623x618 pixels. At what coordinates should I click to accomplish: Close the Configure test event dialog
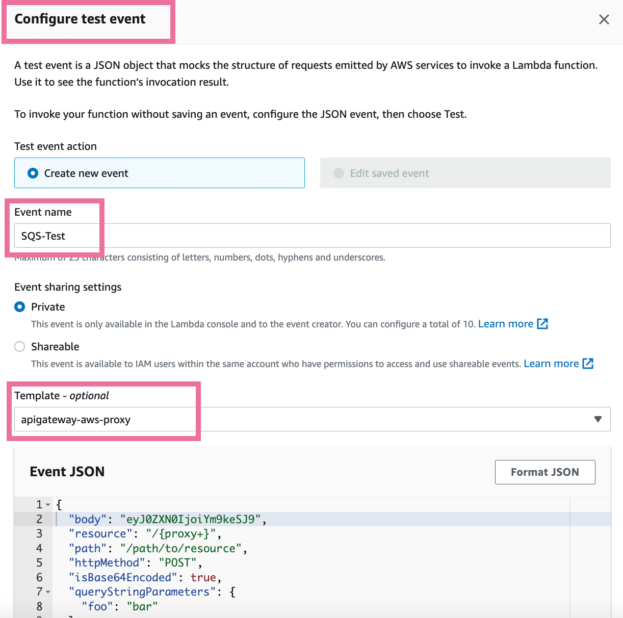tap(604, 19)
